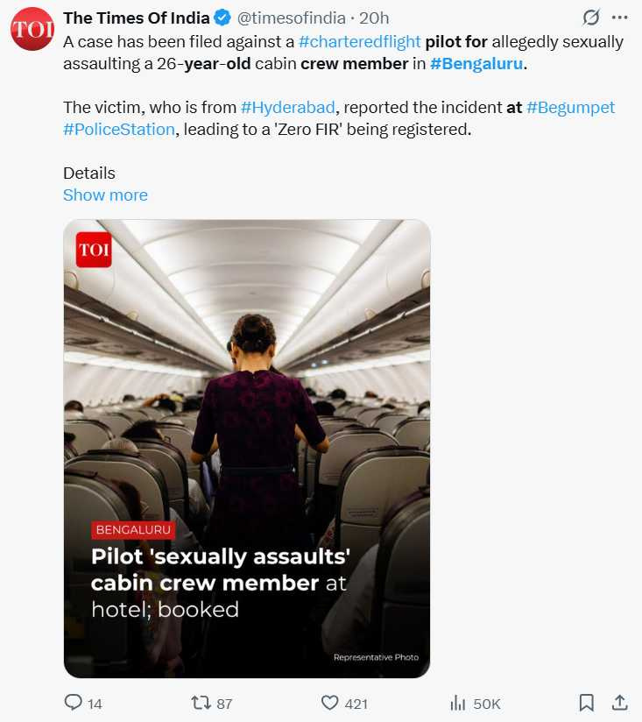
Task: Open the three-dot more options menu
Action: click(620, 18)
